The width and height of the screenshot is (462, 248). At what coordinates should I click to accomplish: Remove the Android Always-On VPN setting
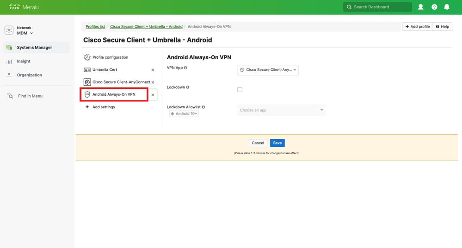153,95
